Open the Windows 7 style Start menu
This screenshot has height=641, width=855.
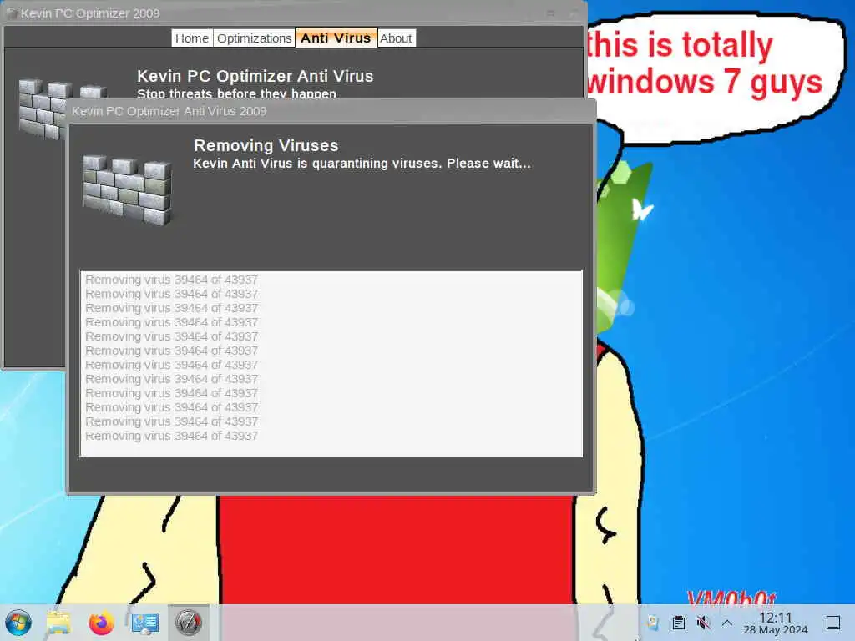pos(18,623)
